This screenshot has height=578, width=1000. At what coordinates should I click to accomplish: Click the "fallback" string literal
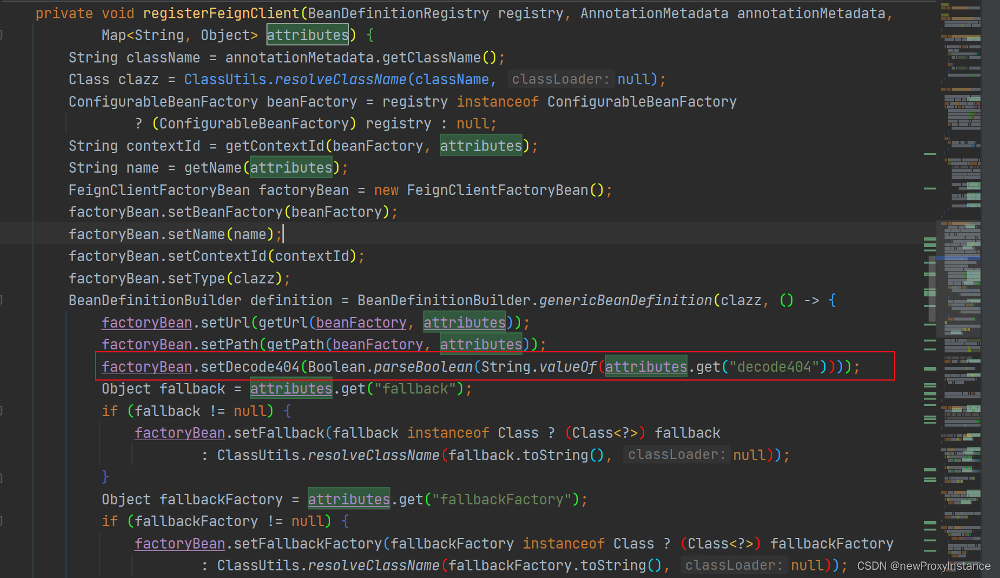(x=415, y=389)
